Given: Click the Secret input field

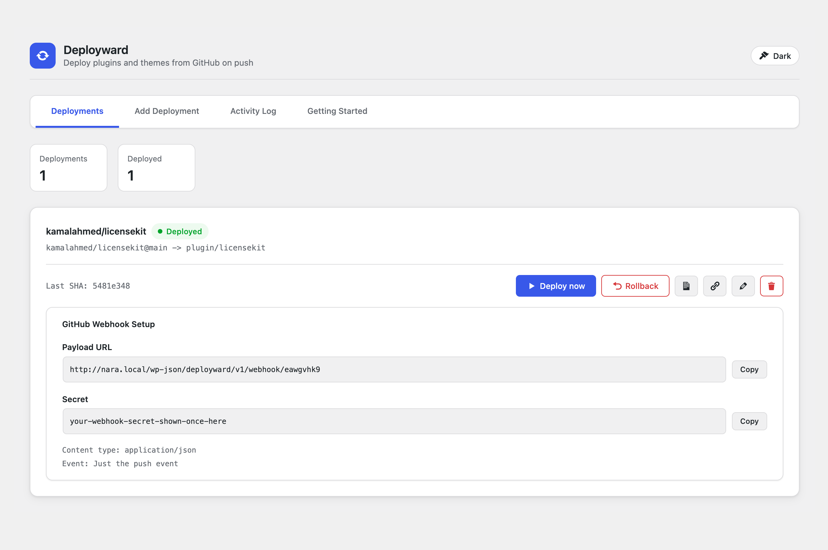Looking at the screenshot, I should (x=394, y=421).
